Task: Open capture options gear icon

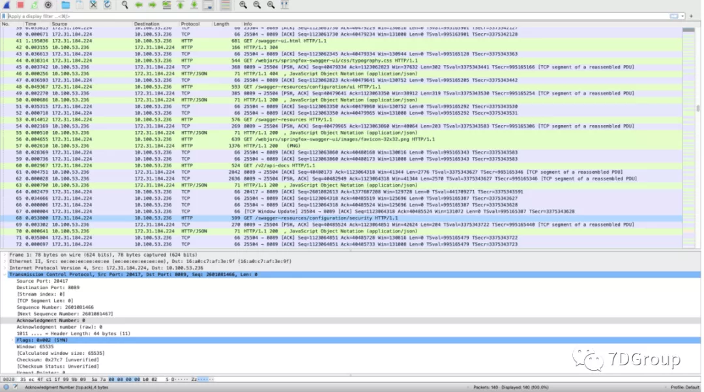Action: point(48,5)
